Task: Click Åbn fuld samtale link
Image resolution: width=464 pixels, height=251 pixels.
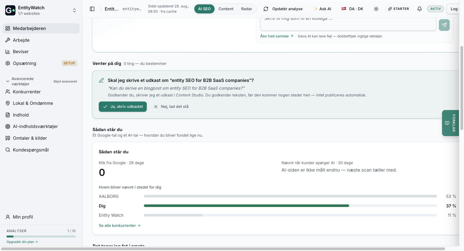Action: 277,36
